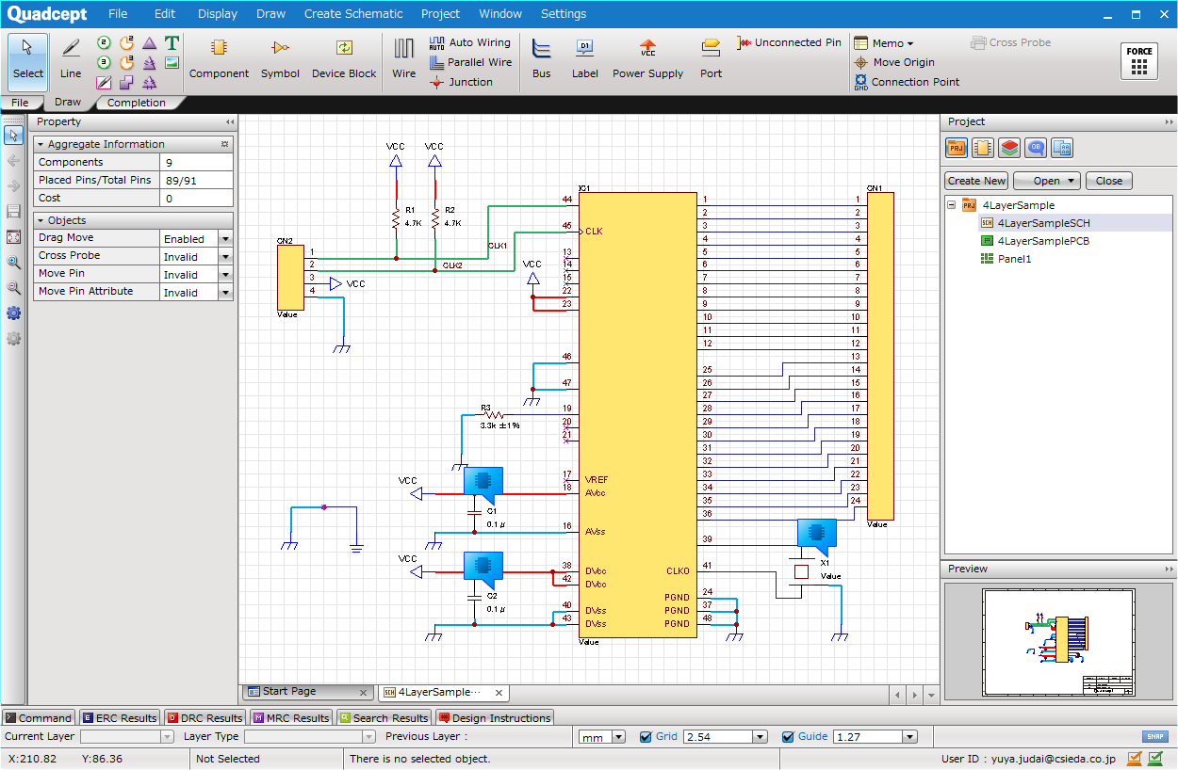Draw a Bus
1178x770 pixels.
(541, 58)
